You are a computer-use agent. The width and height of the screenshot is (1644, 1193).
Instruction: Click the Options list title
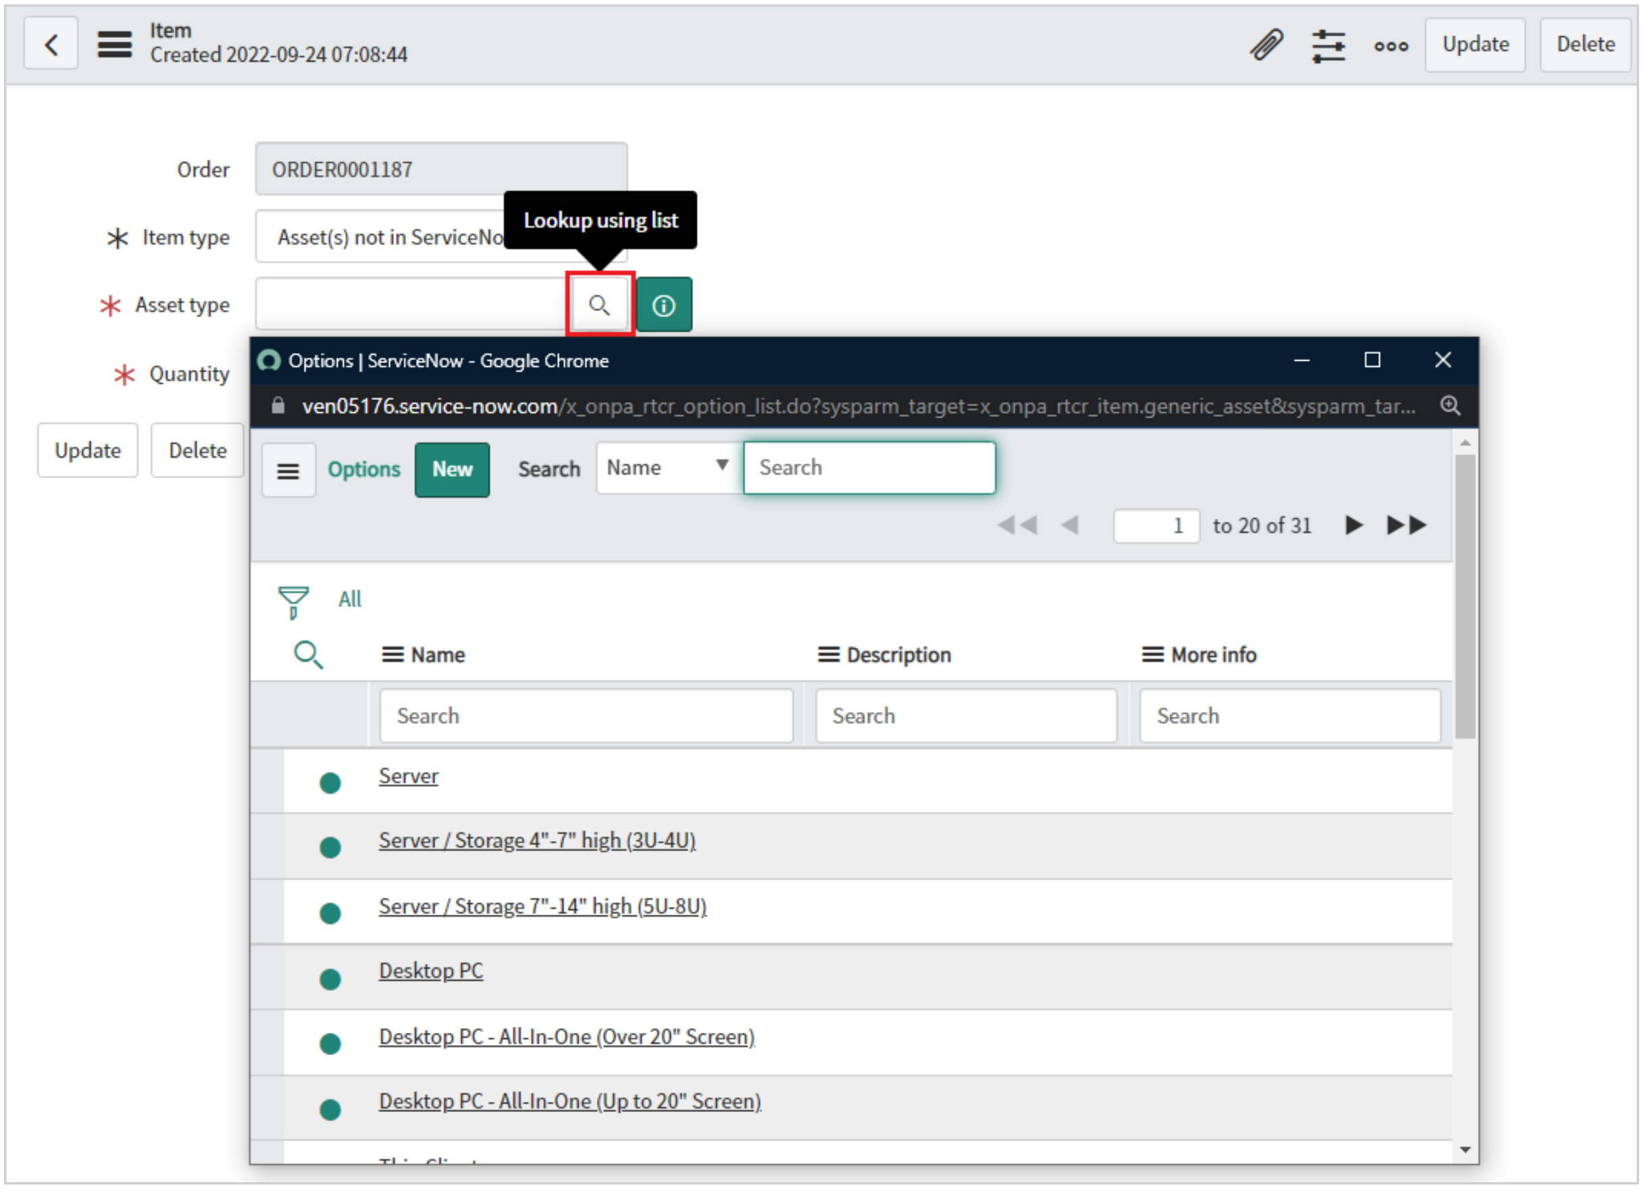pyautogui.click(x=364, y=469)
